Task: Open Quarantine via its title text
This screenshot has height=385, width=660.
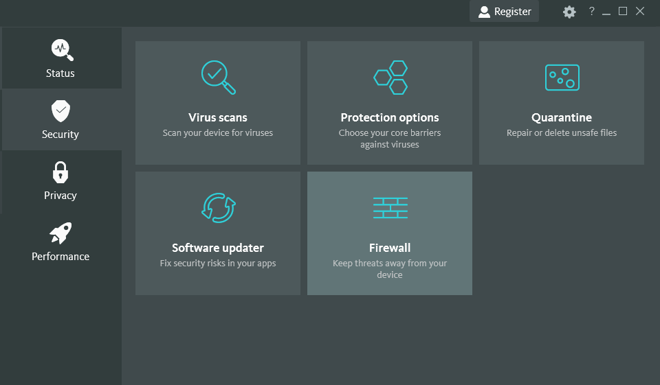Action: [562, 117]
